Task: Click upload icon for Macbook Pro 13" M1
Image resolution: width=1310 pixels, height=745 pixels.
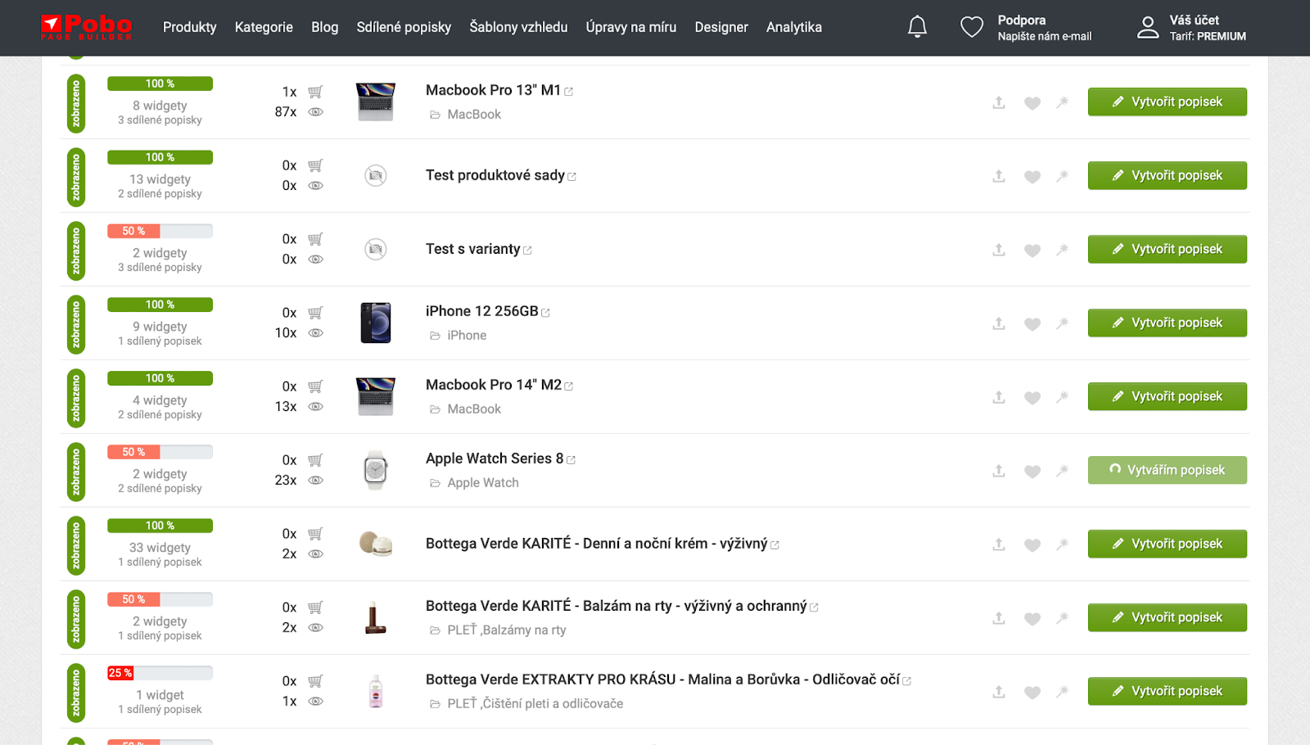Action: [x=999, y=102]
